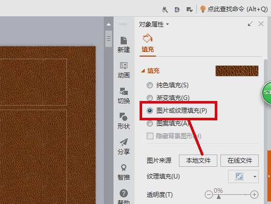This screenshot has height=204, width=271.
Task: Click the upper placeholder box on the slide
Action: click(33, 82)
